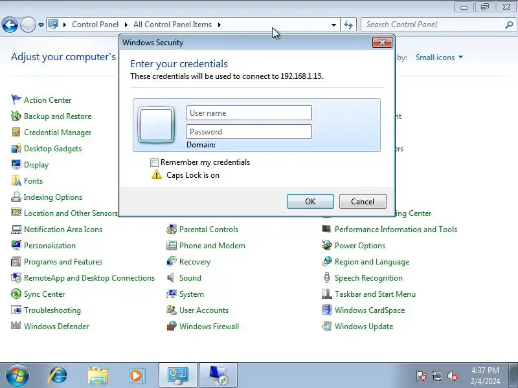Click the user picture tile in dialog
This screenshot has height=388, width=518.
click(156, 125)
